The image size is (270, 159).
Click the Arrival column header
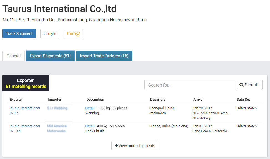coord(198,100)
